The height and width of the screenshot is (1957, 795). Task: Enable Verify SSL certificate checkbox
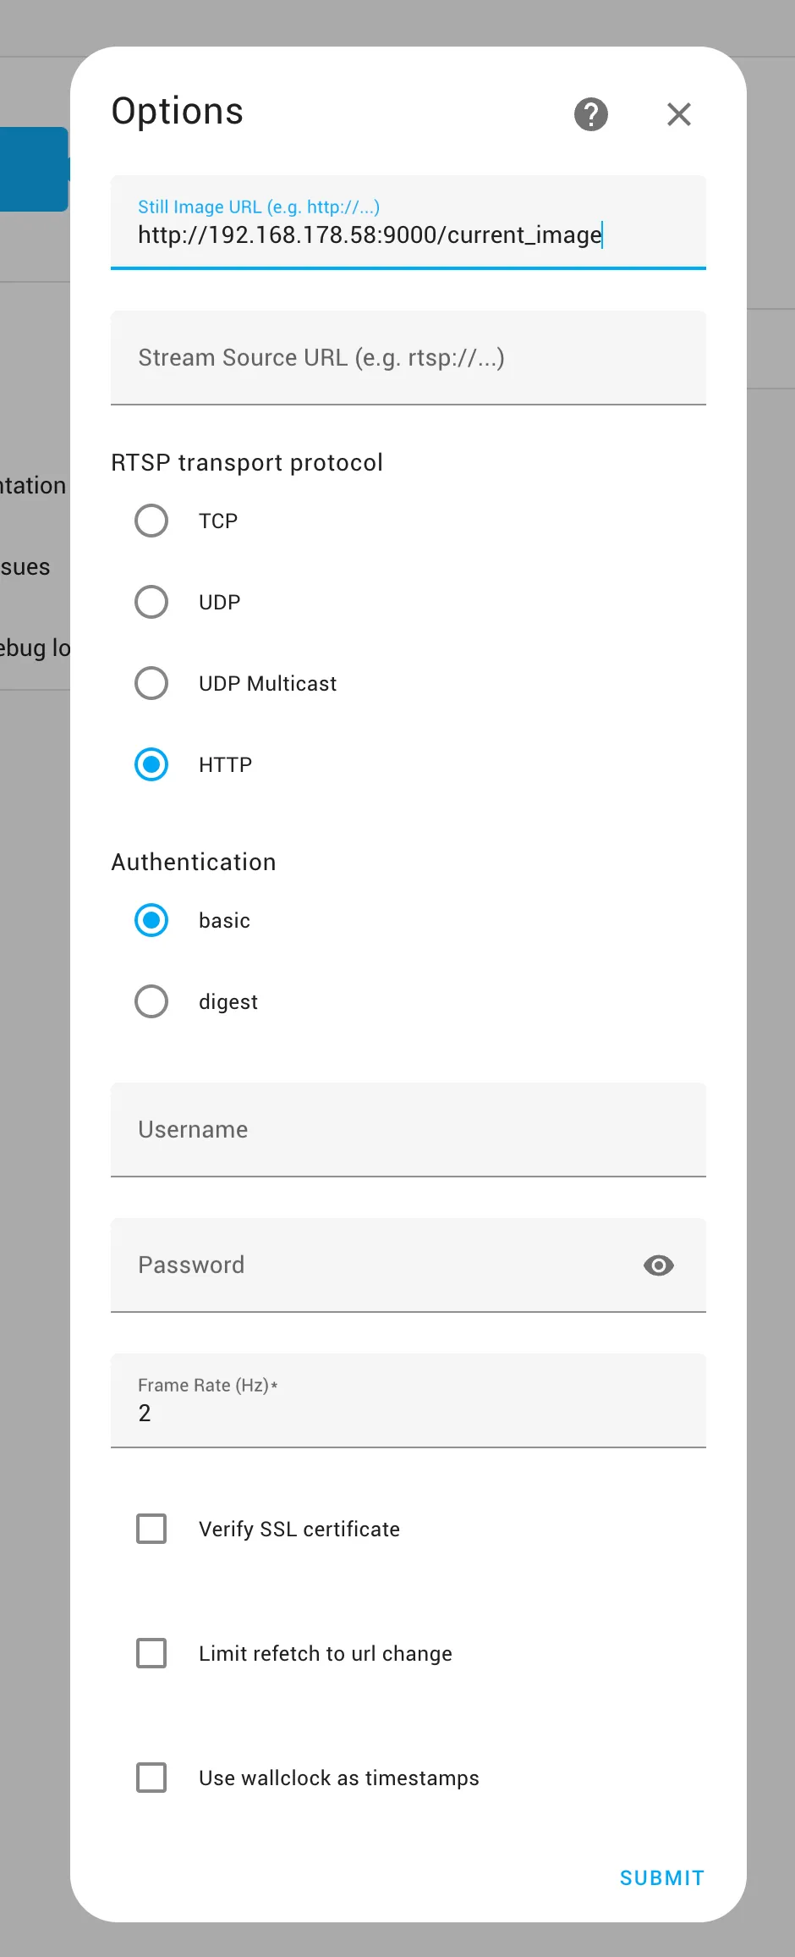[x=151, y=1529]
